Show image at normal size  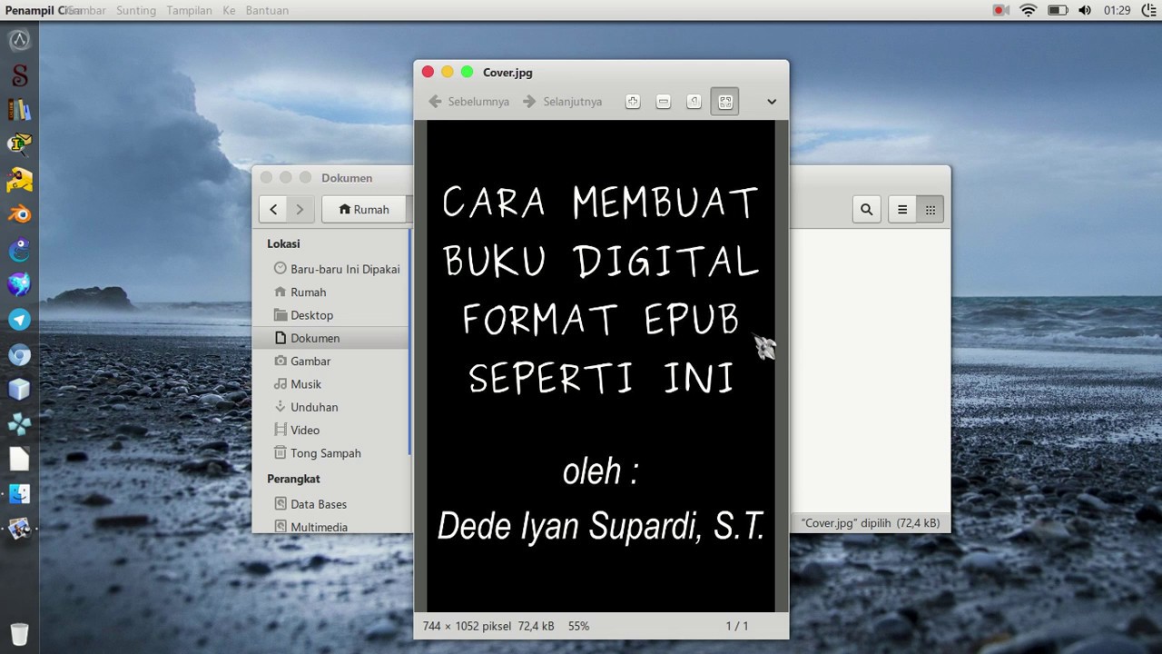click(x=694, y=102)
